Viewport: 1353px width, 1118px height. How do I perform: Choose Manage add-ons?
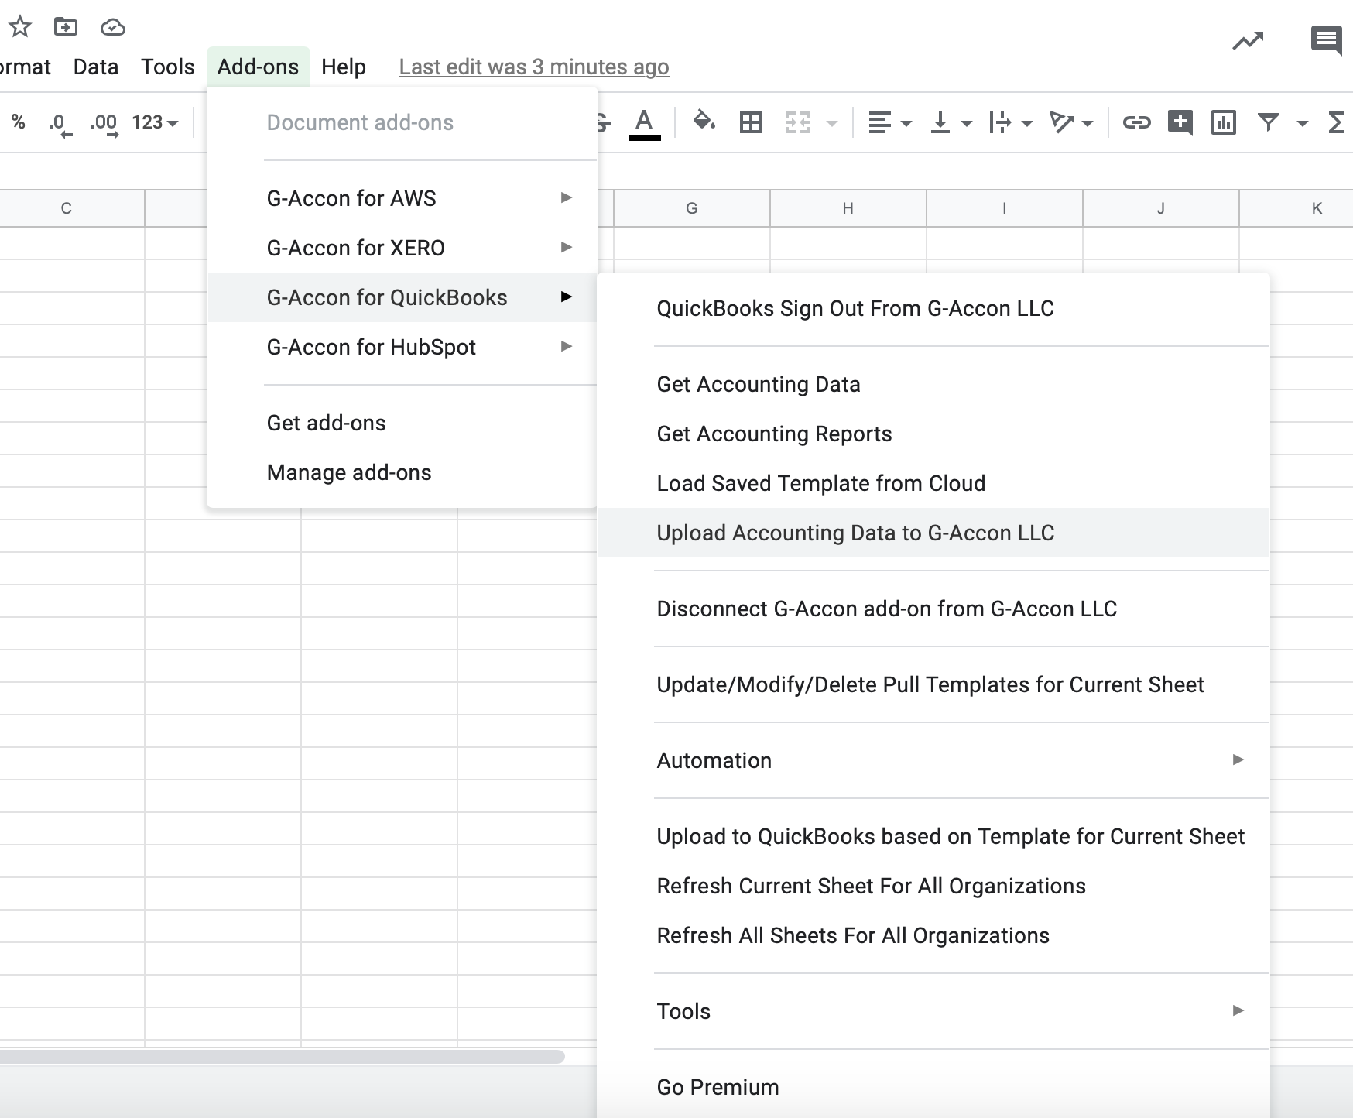pos(402,472)
